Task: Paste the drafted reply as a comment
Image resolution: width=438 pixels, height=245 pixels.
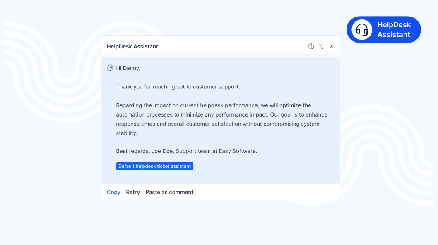Action: (169, 192)
